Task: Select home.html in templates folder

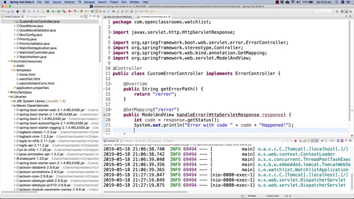Action: pyautogui.click(x=27, y=75)
